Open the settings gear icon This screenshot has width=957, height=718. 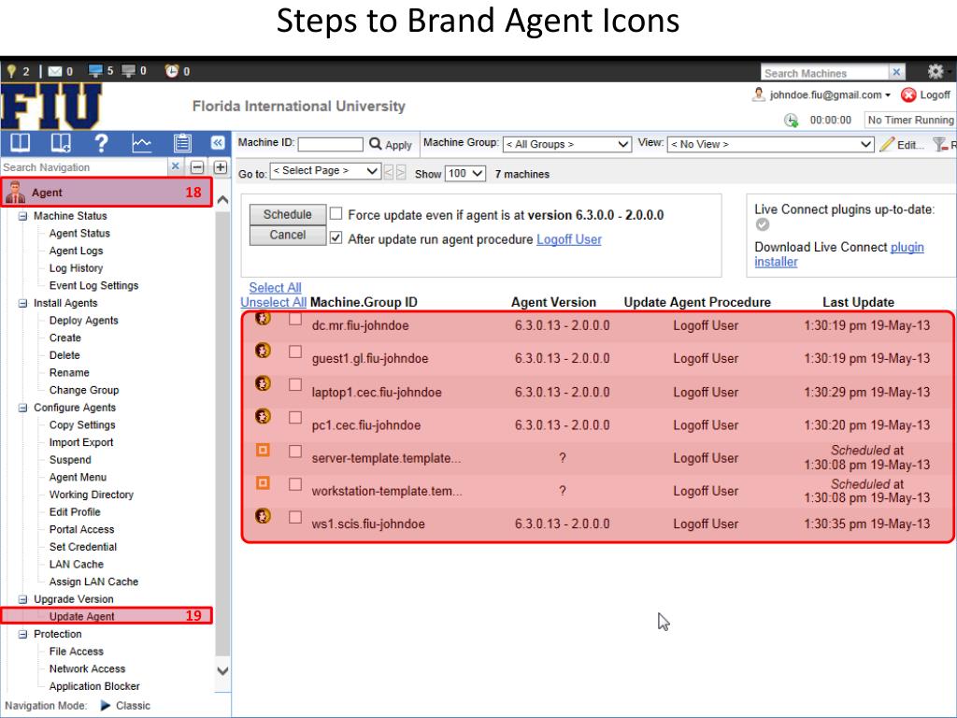pyautogui.click(x=935, y=71)
